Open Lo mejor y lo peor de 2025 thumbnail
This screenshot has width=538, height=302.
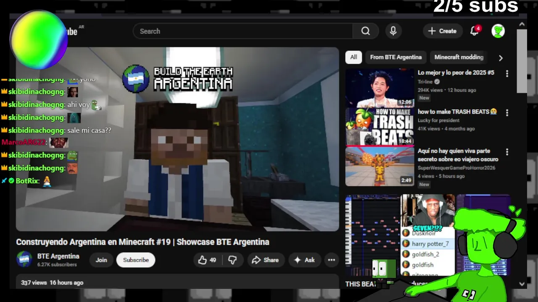380,88
